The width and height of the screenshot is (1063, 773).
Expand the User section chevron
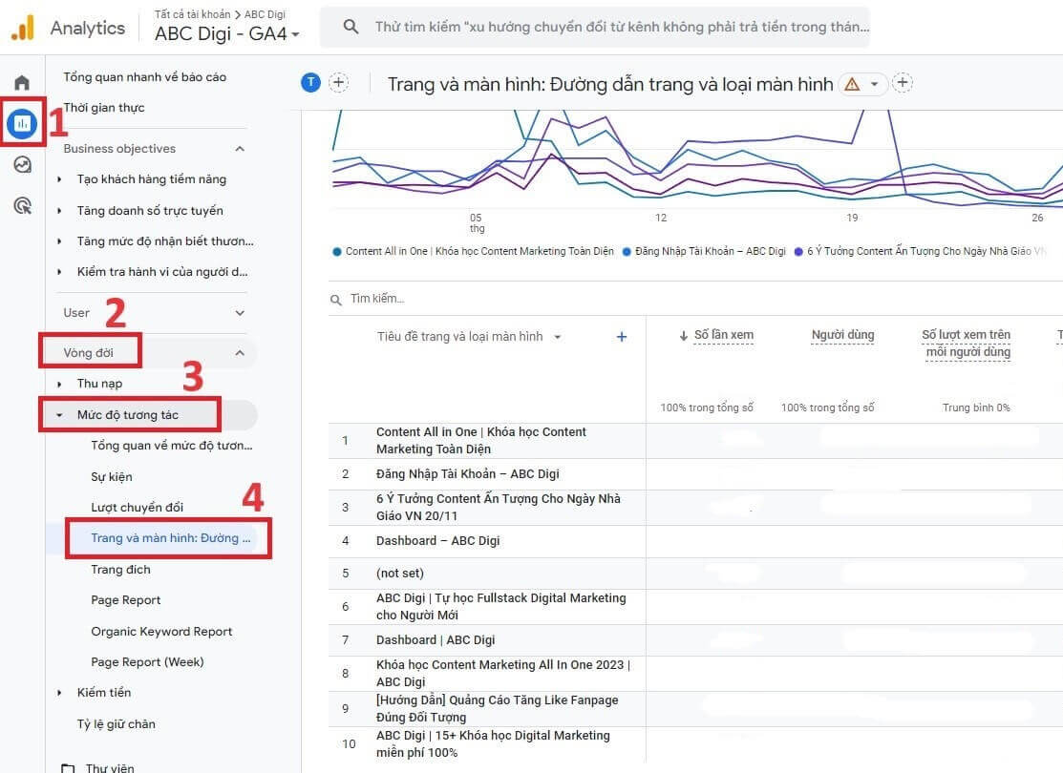click(240, 312)
